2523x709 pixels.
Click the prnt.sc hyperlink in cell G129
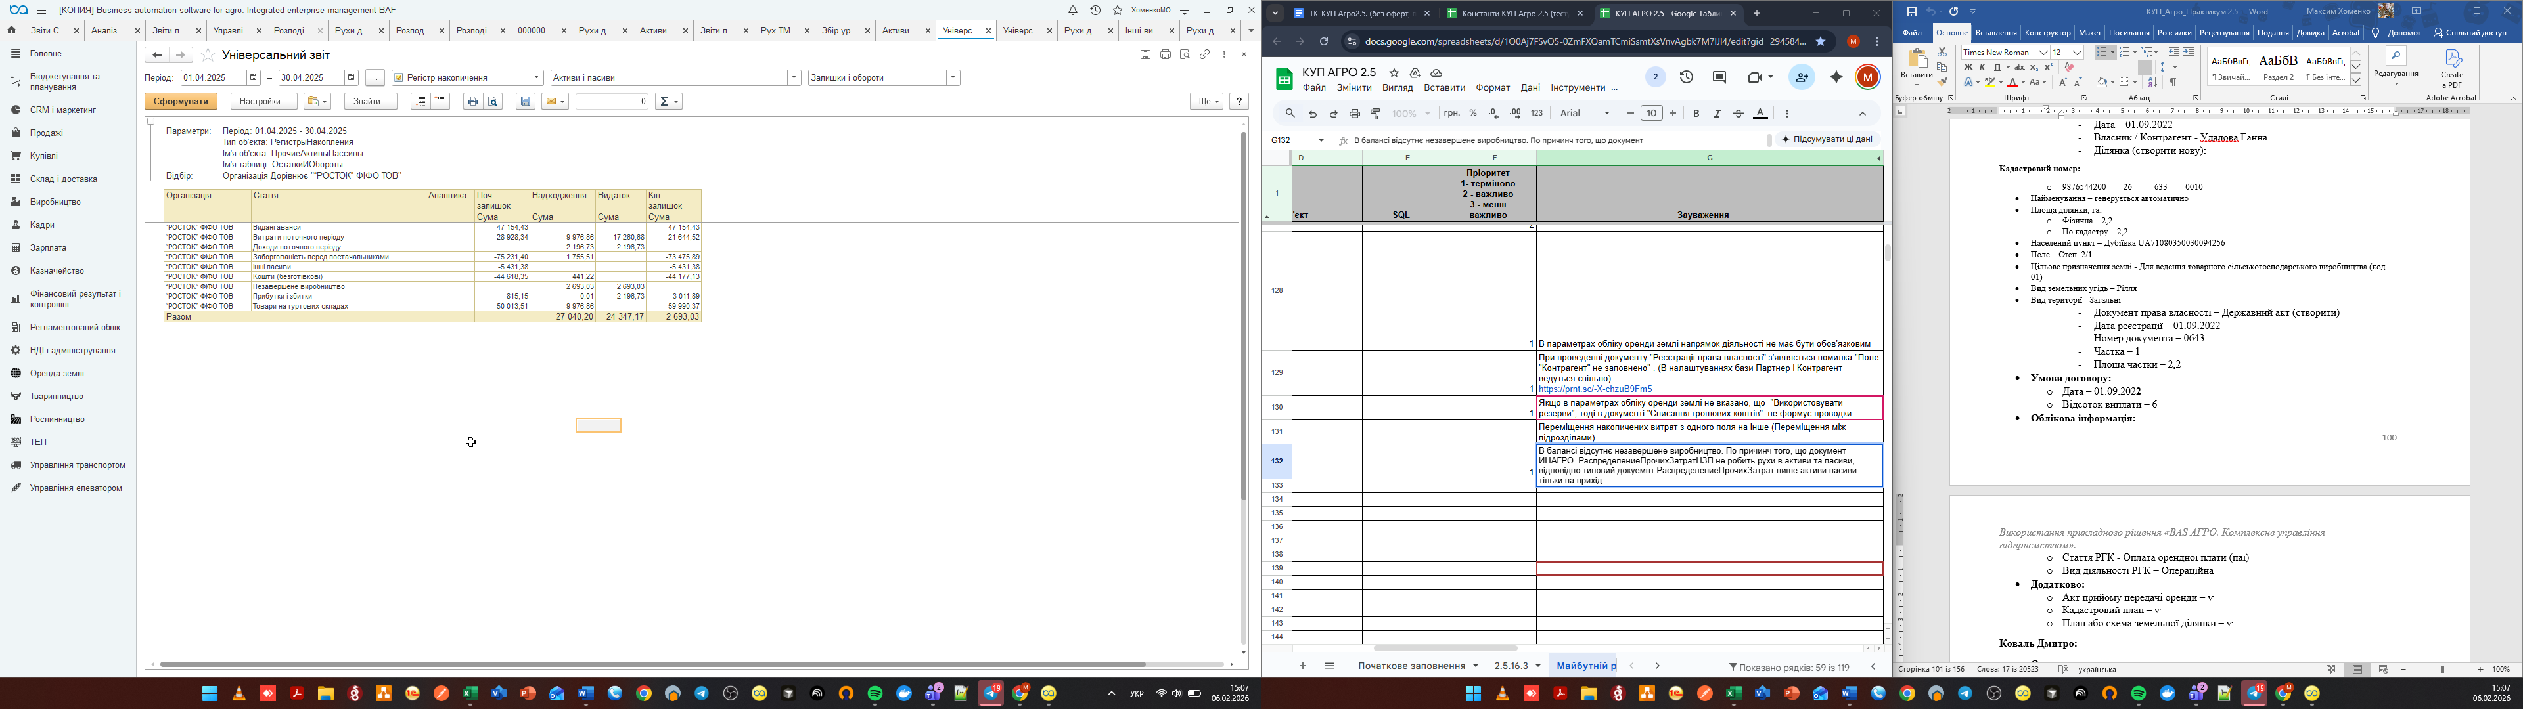point(1595,389)
